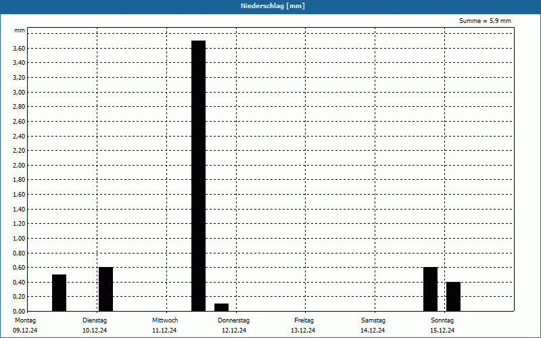Click the y-axis value 2,60
The height and width of the screenshot is (338, 541).
(x=19, y=122)
